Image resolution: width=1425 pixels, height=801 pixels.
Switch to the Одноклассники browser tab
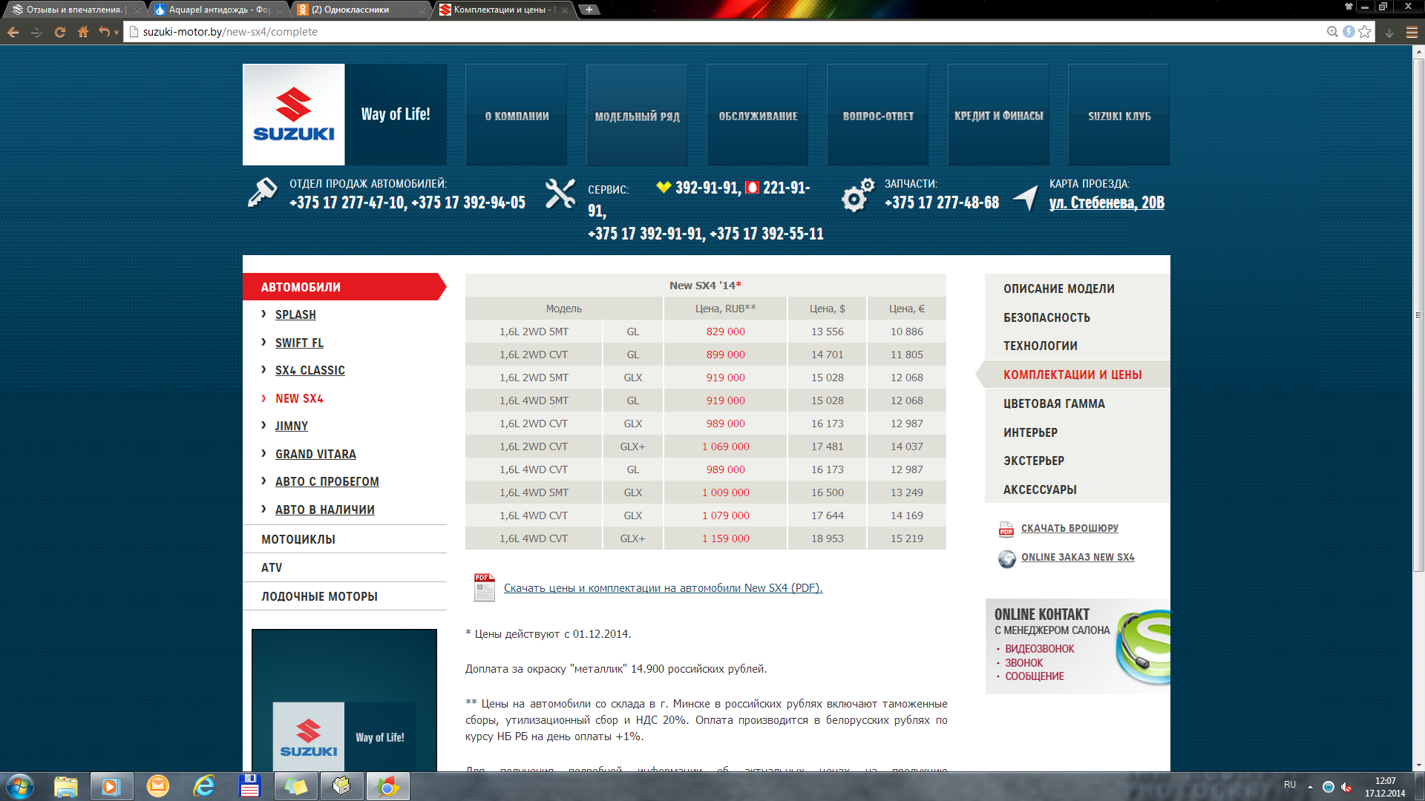(356, 10)
